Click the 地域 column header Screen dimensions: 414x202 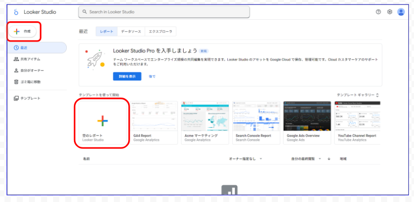click(x=343, y=158)
